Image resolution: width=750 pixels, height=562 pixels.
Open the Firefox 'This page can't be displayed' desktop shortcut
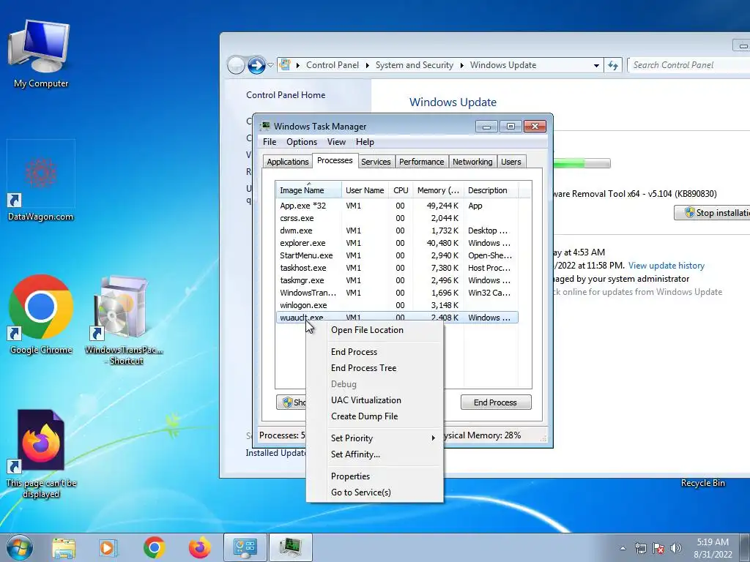coord(41,454)
